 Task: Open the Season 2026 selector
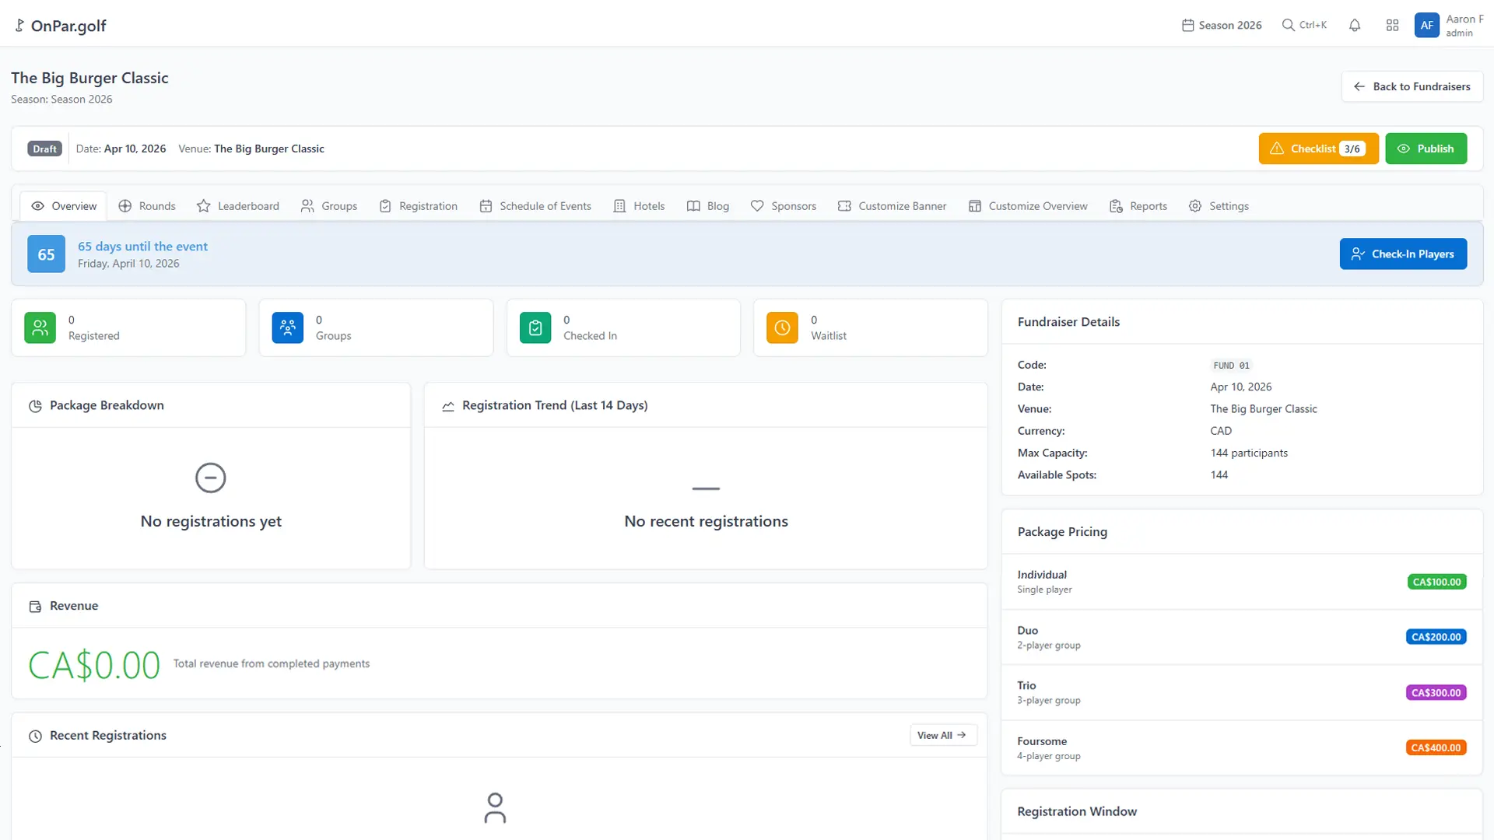click(1221, 24)
